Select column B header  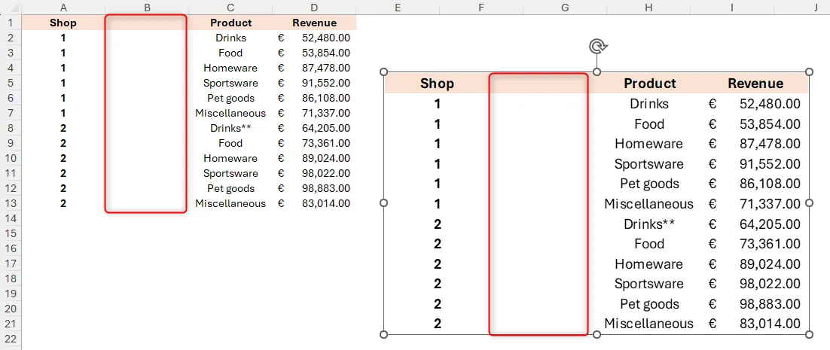point(147,8)
